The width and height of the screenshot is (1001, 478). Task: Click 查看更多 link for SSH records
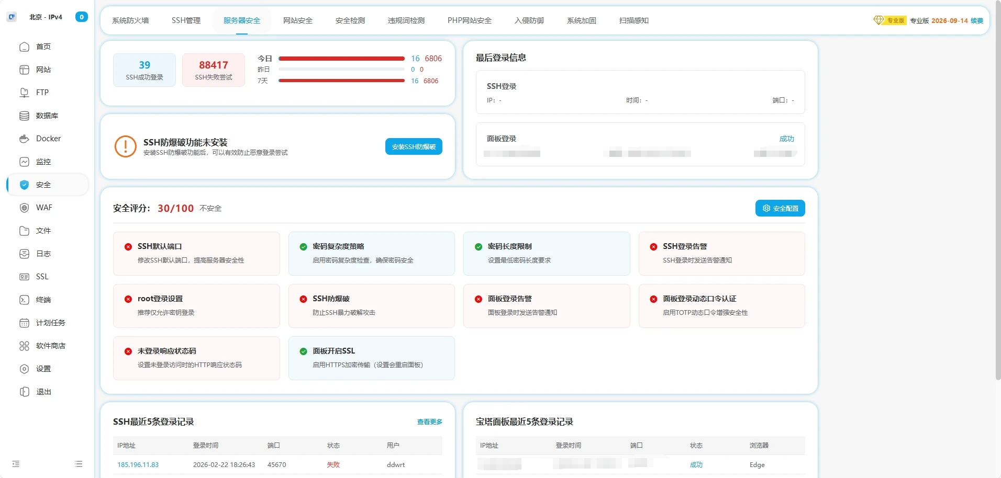[x=429, y=422]
